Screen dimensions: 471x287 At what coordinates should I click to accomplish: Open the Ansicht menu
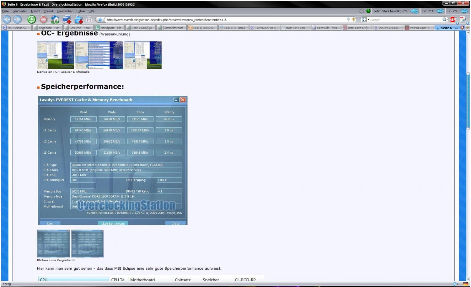click(x=35, y=11)
